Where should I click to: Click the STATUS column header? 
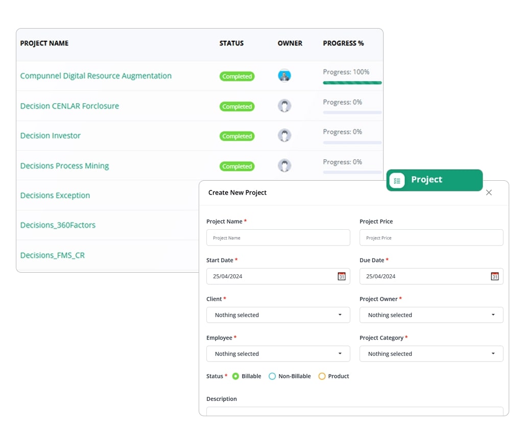click(x=231, y=43)
